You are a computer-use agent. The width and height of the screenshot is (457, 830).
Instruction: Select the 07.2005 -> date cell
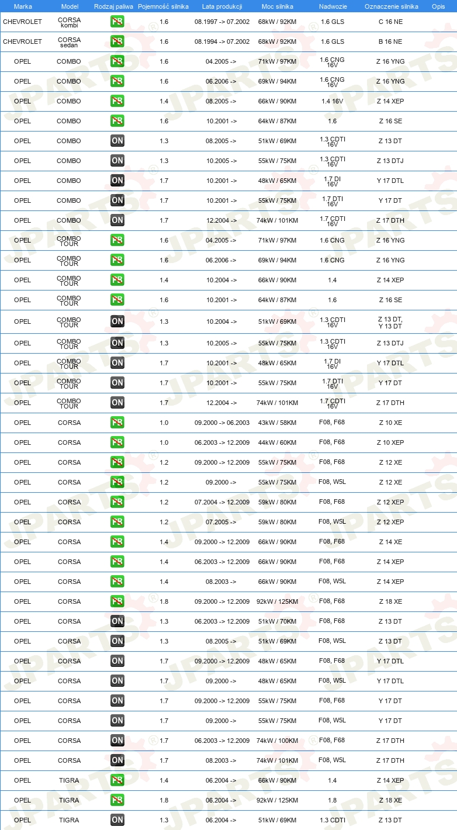click(221, 522)
